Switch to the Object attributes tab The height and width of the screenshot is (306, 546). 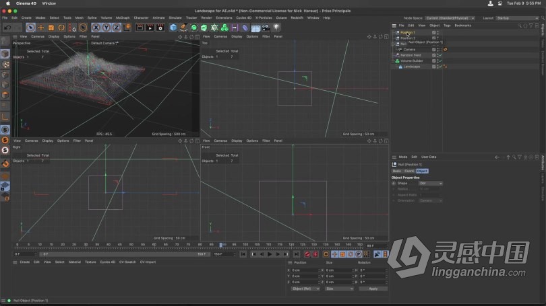422,171
